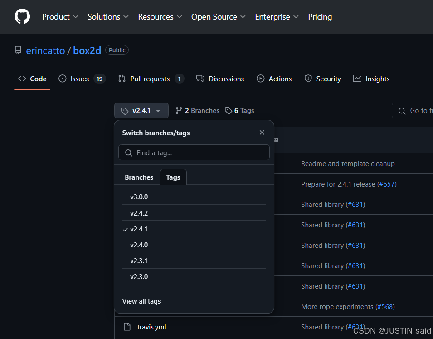
Task: Select tag v2.4.2
Action: coord(194,213)
